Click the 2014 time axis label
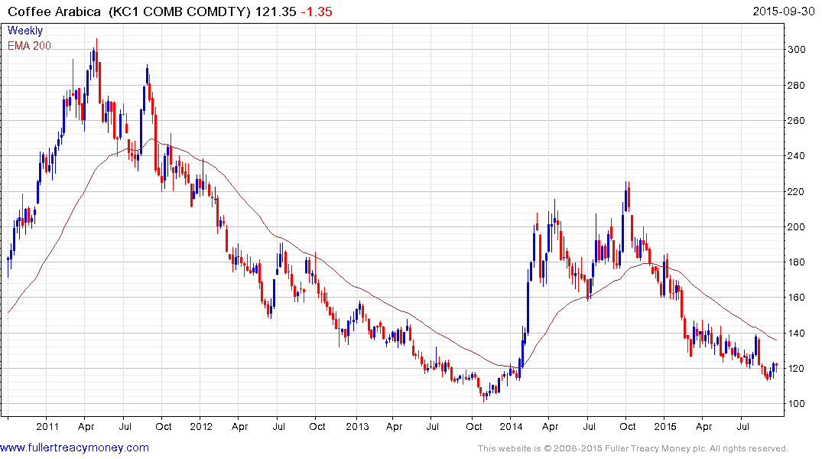 click(x=511, y=426)
